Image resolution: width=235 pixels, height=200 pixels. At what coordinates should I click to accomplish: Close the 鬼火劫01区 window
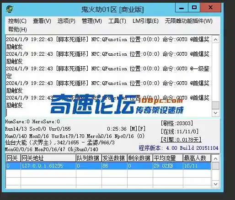tap(210, 8)
